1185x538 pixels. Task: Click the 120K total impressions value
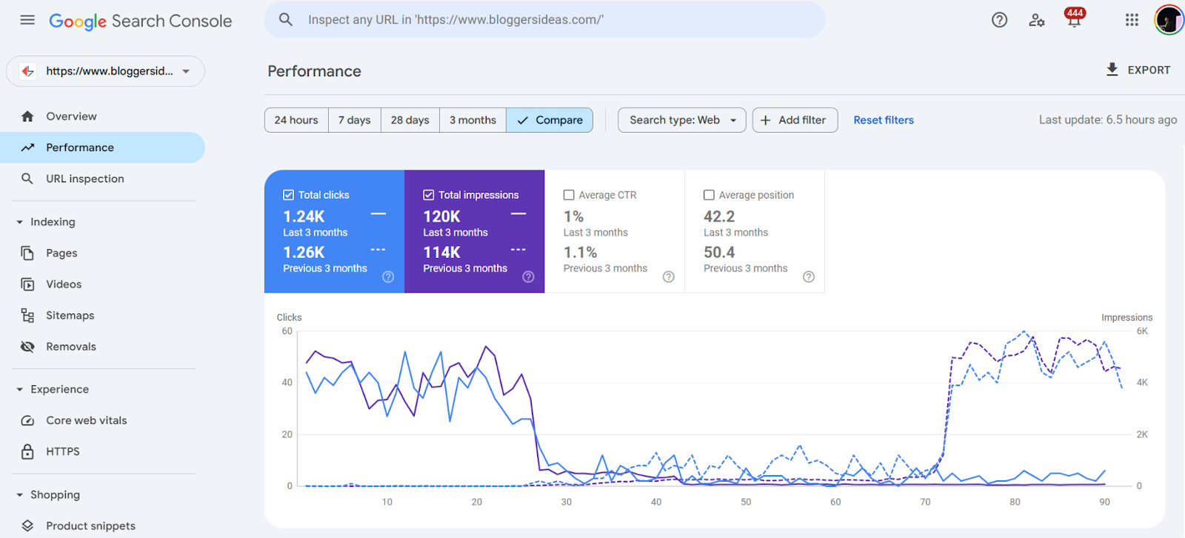441,216
